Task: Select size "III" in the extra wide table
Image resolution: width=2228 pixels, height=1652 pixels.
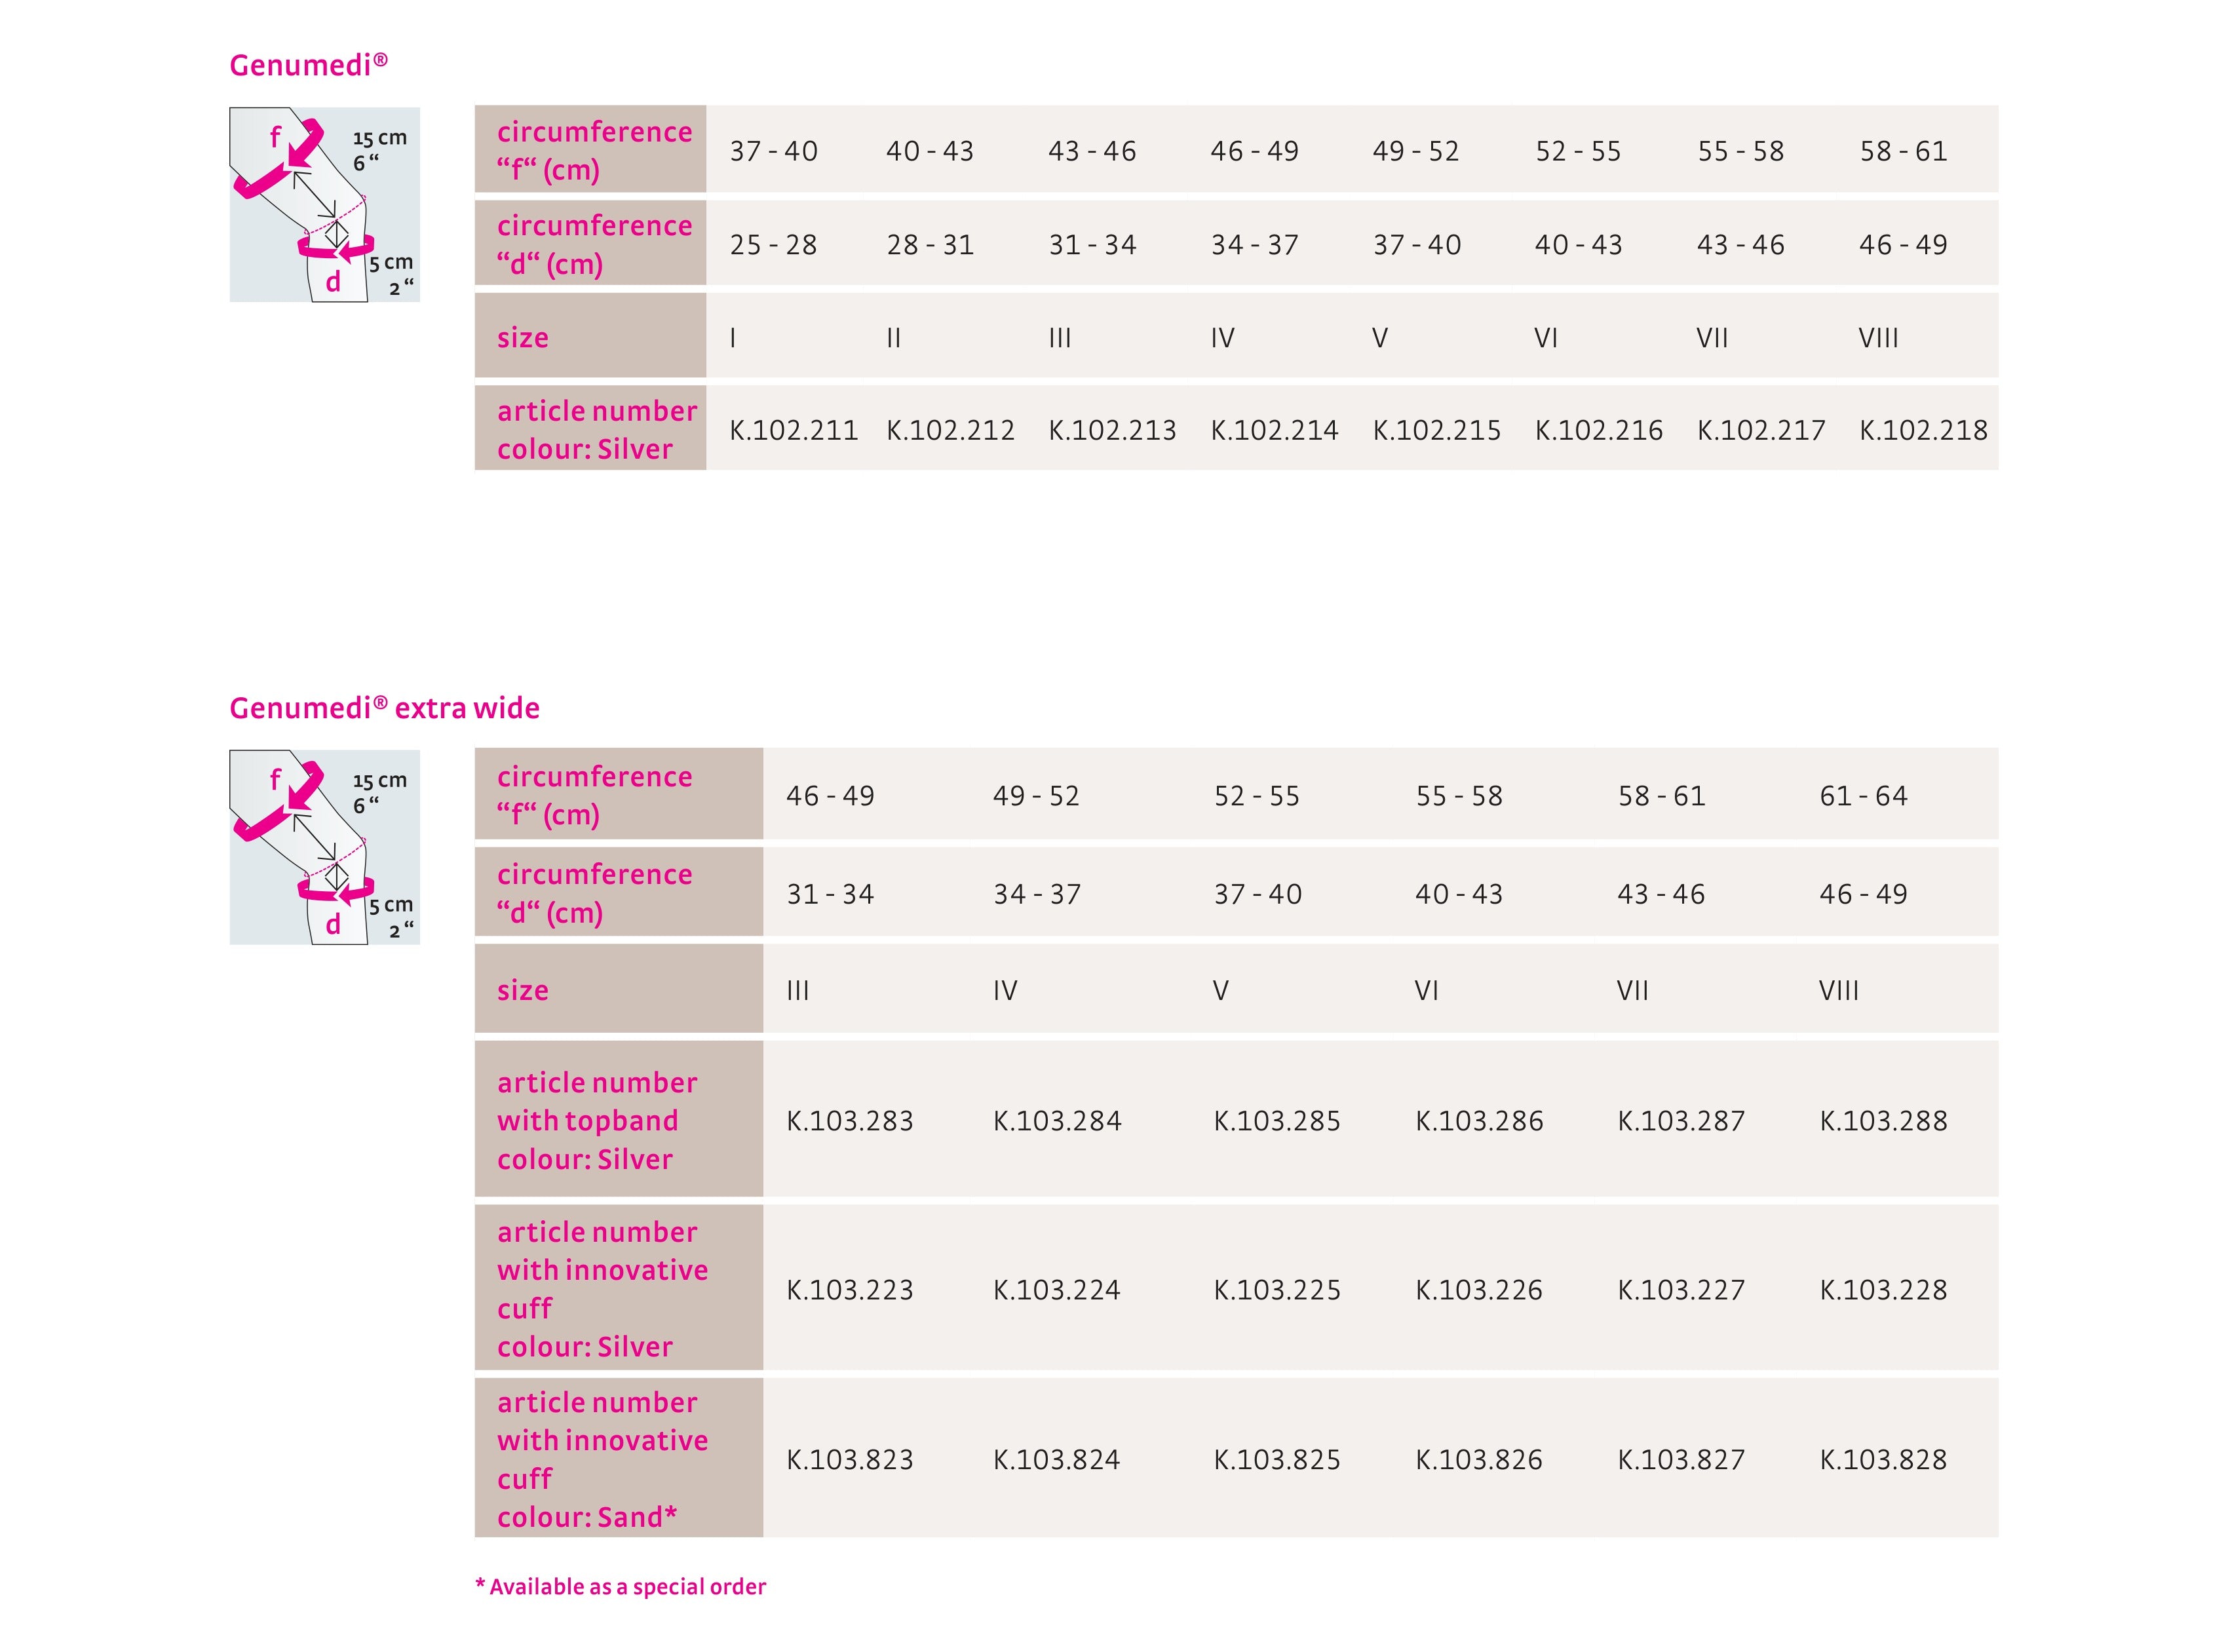Action: pos(797,991)
